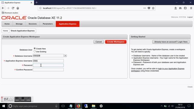Click the ORACLE logo

(x=14, y=18)
